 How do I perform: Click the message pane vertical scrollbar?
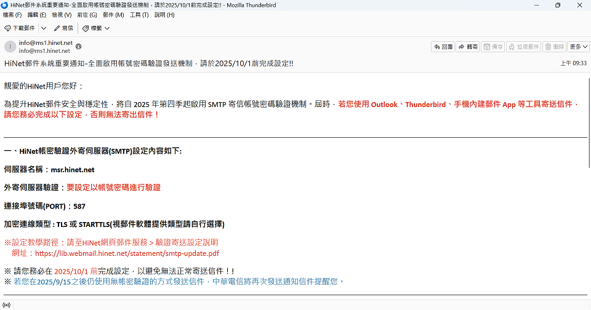[589, 122]
